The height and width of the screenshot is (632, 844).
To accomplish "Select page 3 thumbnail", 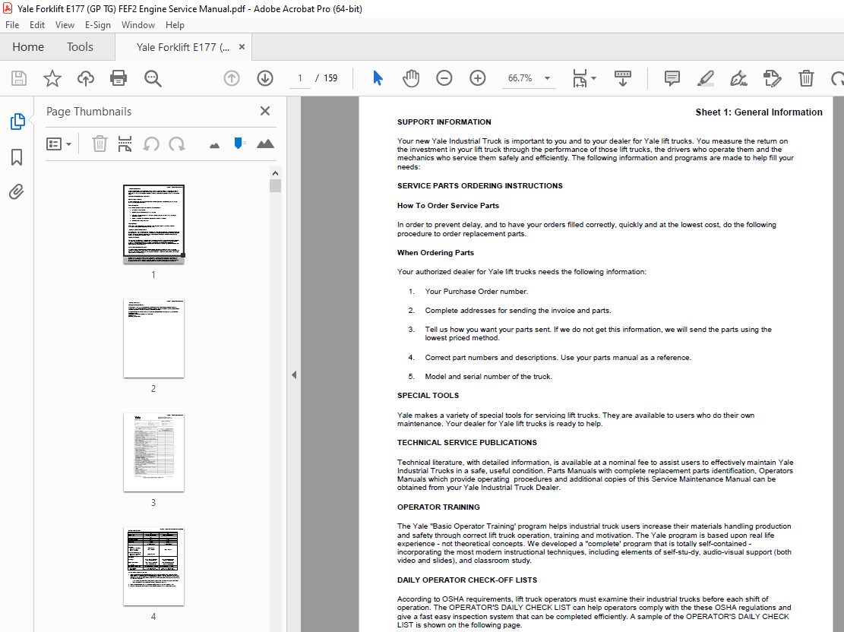I will pos(154,453).
